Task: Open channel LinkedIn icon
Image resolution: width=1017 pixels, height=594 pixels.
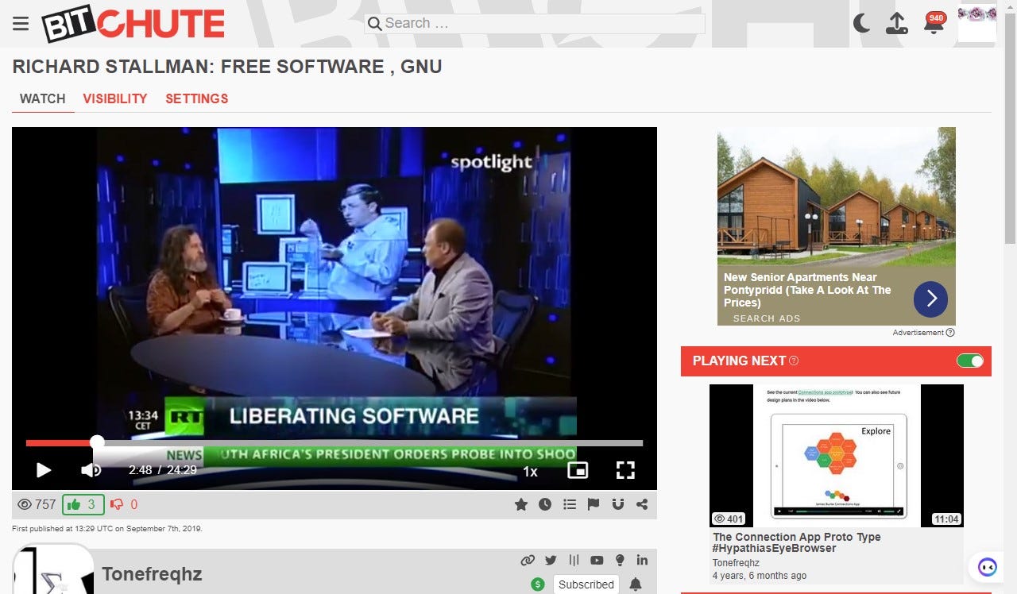Action: point(642,560)
